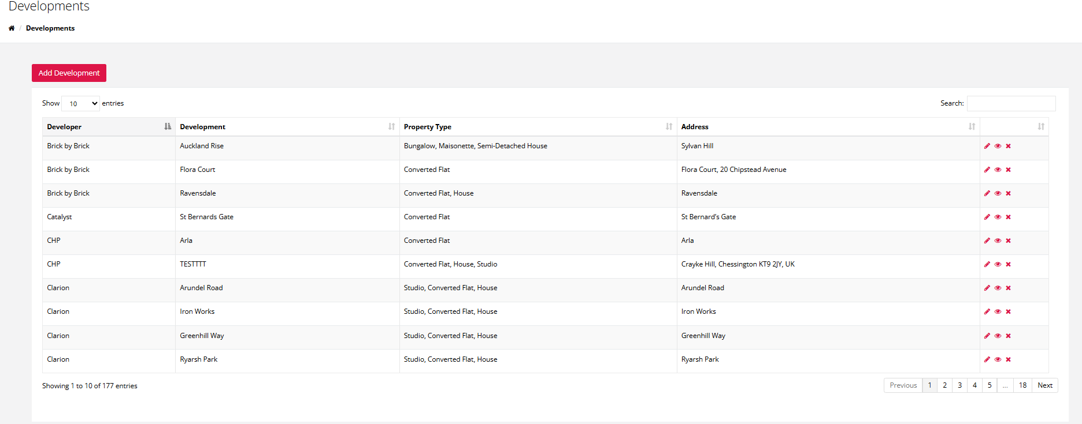The width and height of the screenshot is (1082, 424).
Task: Click the Add Development button
Action: point(69,73)
